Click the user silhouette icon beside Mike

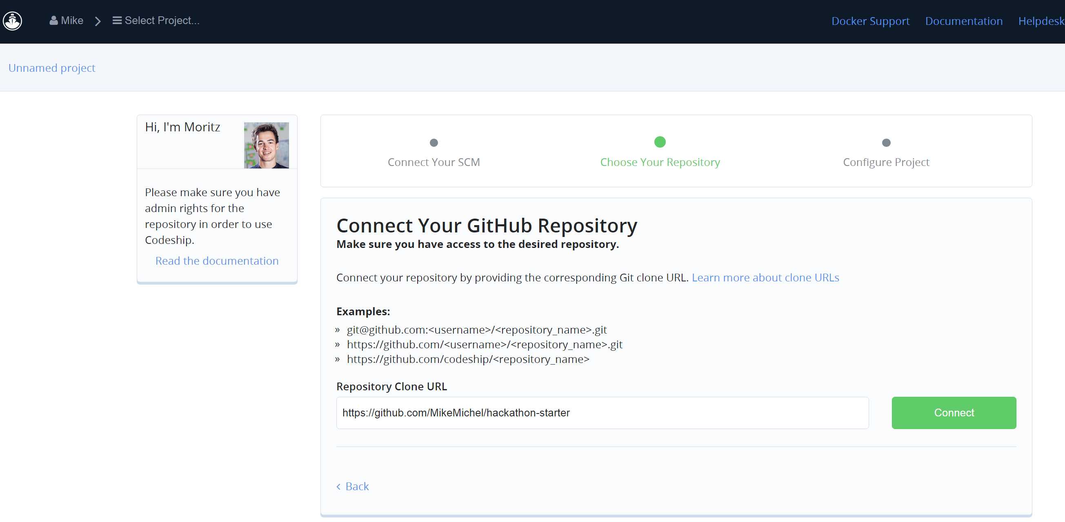(53, 20)
